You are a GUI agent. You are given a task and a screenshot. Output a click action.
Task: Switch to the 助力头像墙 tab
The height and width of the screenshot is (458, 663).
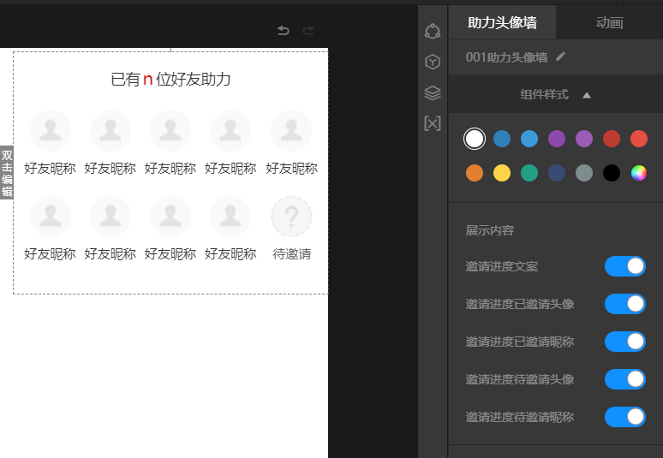tap(502, 22)
